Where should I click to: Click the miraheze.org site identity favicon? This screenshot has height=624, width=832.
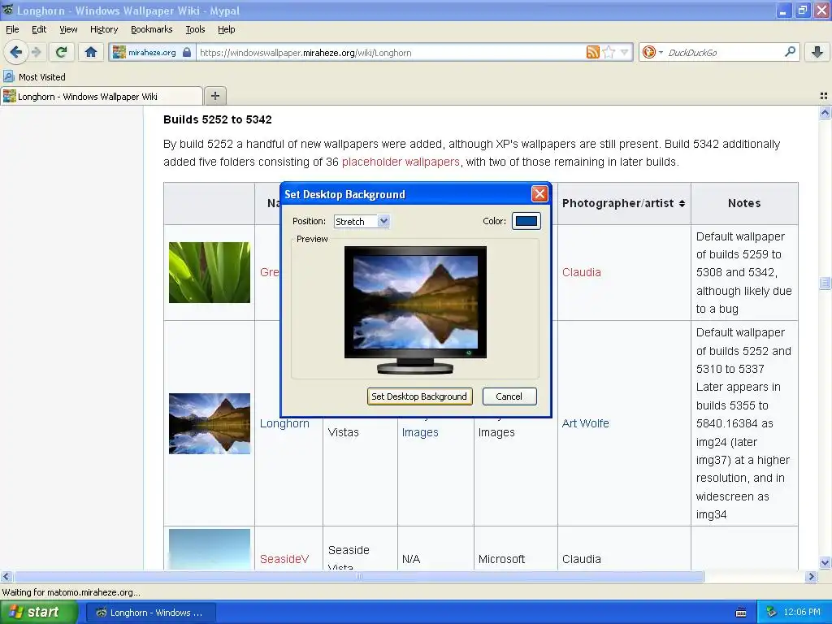click(x=119, y=52)
